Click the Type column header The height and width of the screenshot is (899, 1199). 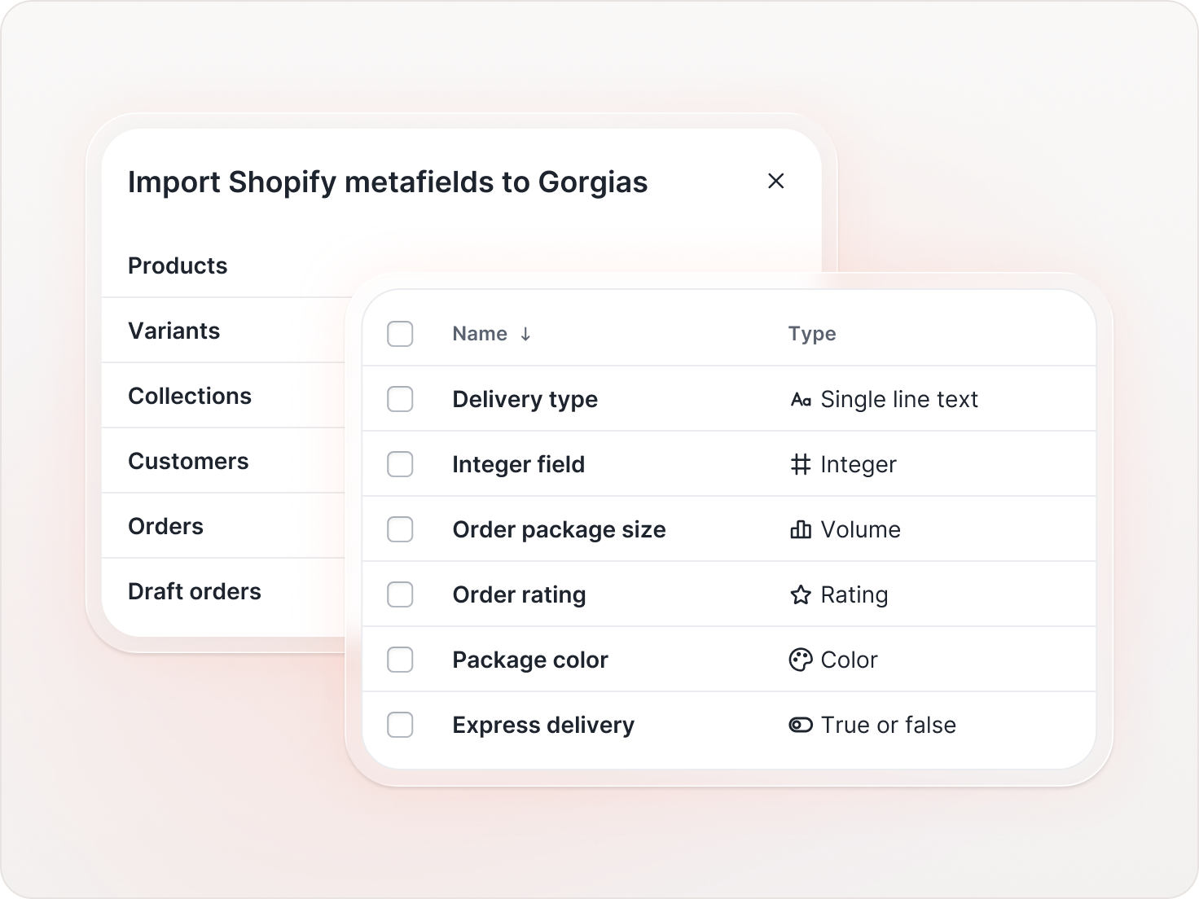coord(812,334)
